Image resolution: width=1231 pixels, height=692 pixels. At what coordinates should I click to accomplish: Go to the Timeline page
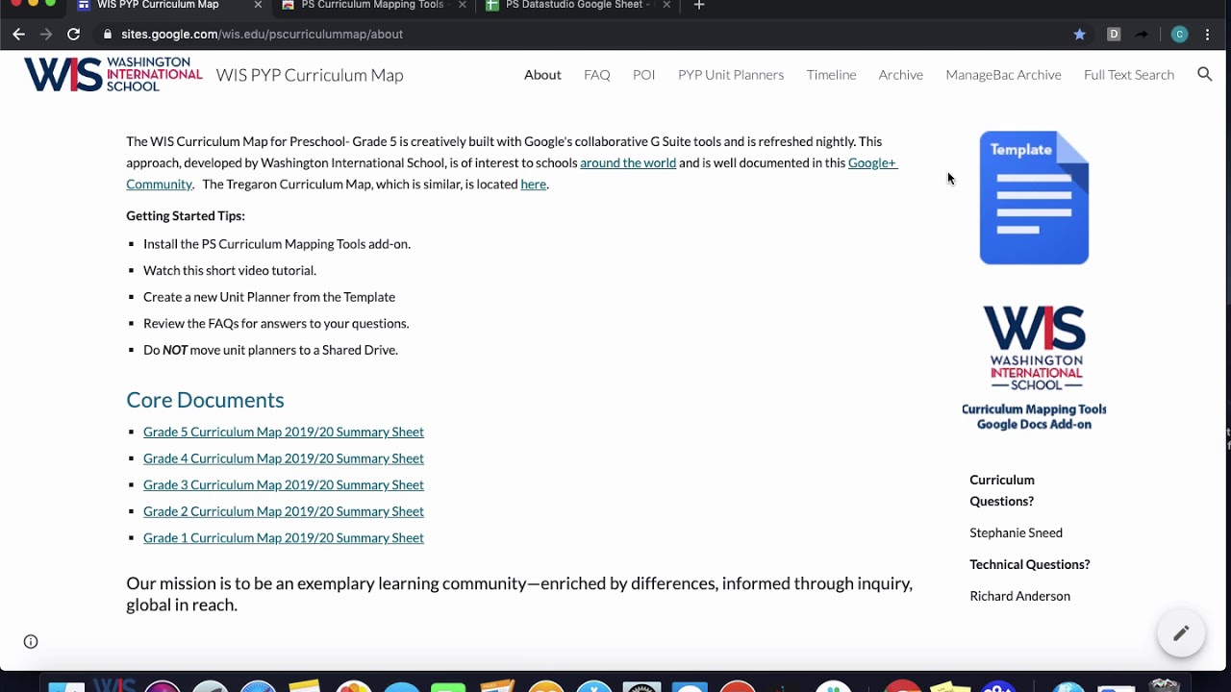click(831, 74)
